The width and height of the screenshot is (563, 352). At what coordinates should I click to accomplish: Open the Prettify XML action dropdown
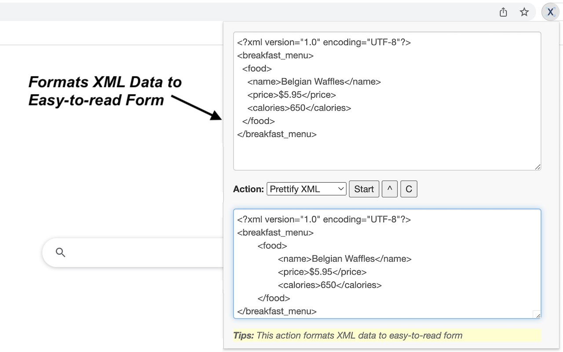(x=307, y=189)
